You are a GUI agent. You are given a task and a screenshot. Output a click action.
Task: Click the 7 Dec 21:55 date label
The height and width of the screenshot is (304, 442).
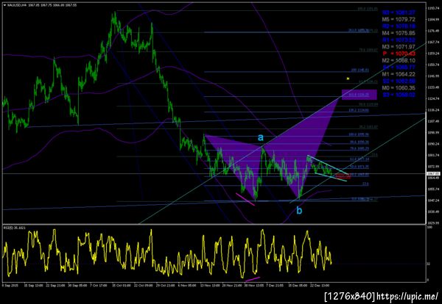[276, 285]
